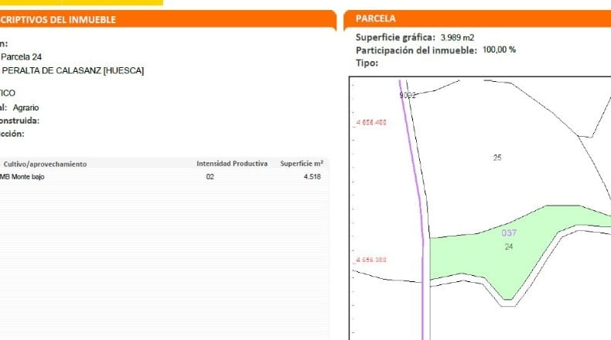
Task: Click parcel label '25' on the map
Action: 497,158
